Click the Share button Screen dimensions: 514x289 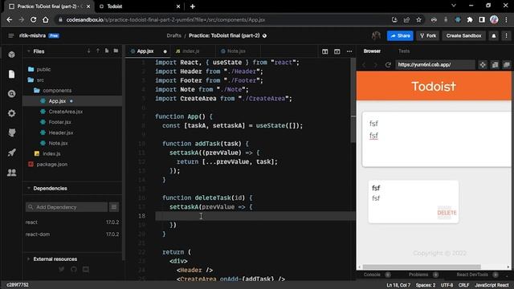click(400, 35)
